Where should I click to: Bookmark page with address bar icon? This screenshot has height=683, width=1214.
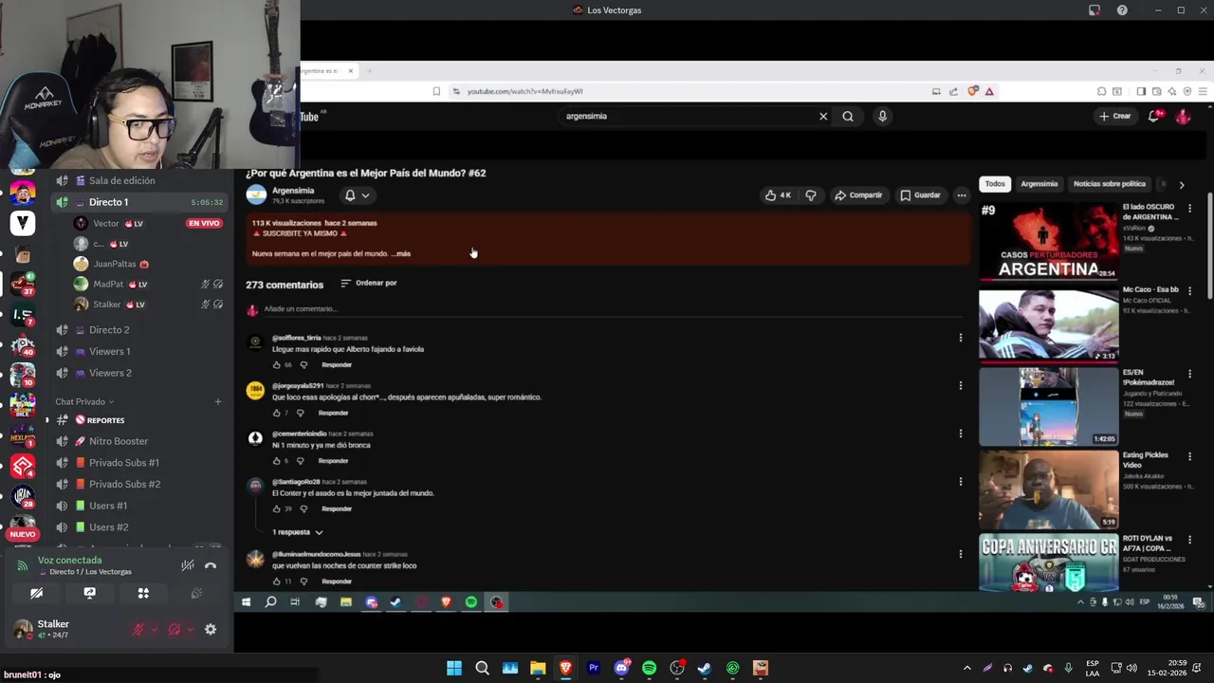436,92
